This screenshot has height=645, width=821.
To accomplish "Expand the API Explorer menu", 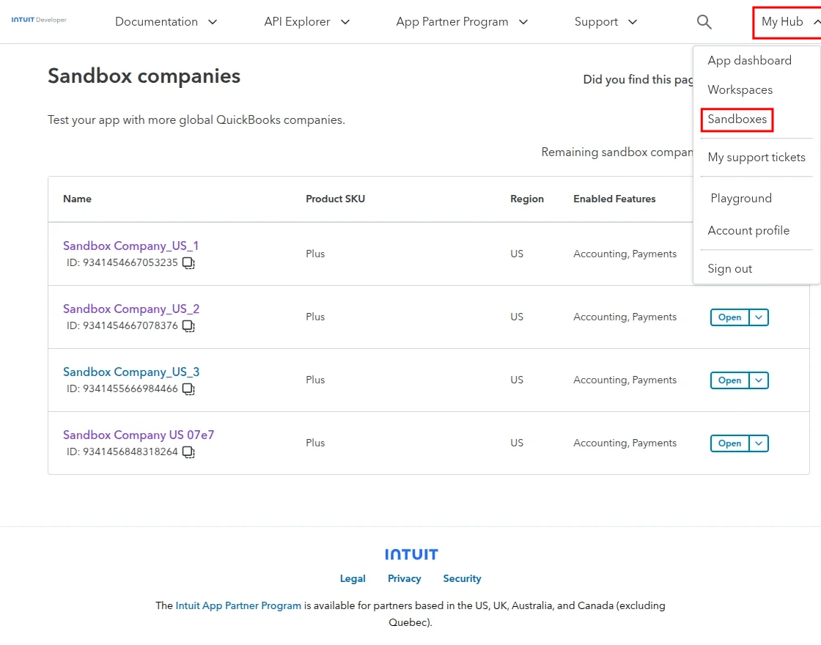I will (x=307, y=22).
